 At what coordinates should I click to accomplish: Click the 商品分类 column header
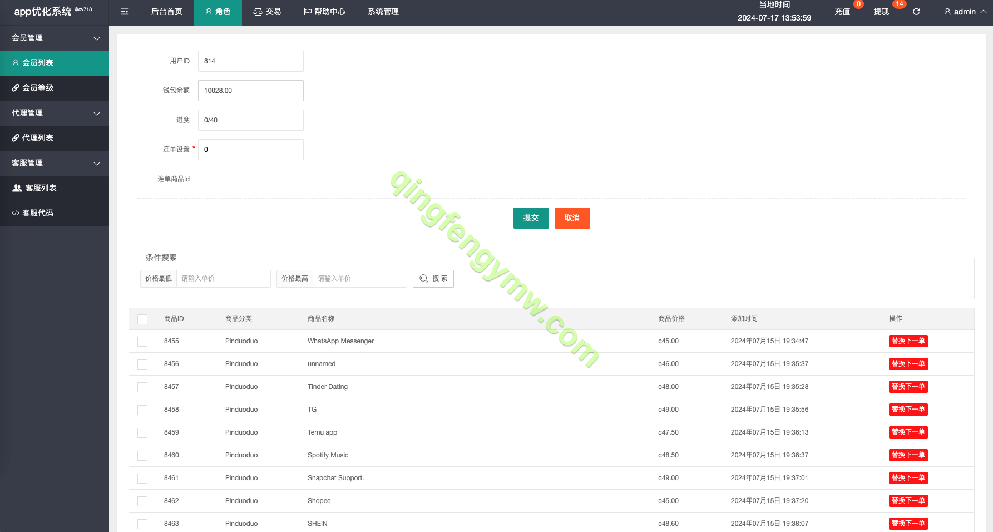(239, 319)
